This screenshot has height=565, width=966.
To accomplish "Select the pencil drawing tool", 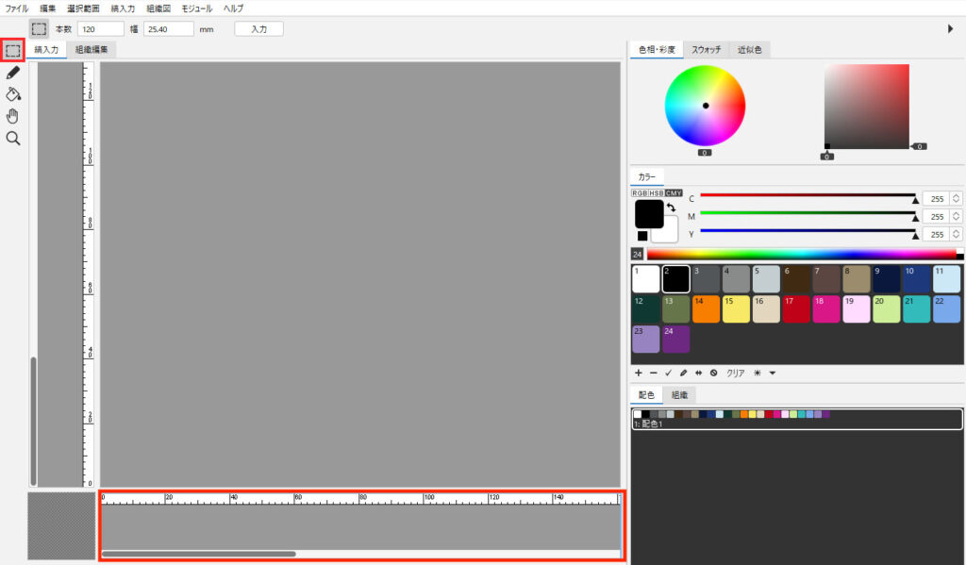I will click(x=13, y=73).
